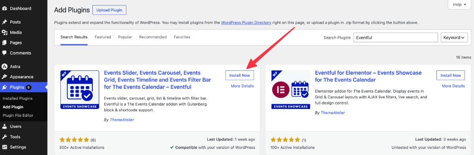Image resolution: width=474 pixels, height=155 pixels.
Task: Click the Users person icon
Action: 4,127
